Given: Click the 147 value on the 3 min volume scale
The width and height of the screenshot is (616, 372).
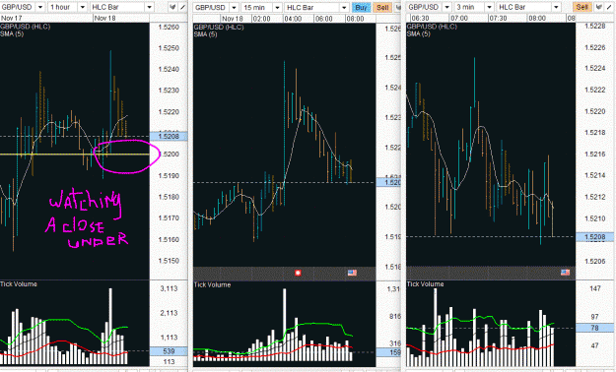Looking at the screenshot, I should [x=594, y=288].
